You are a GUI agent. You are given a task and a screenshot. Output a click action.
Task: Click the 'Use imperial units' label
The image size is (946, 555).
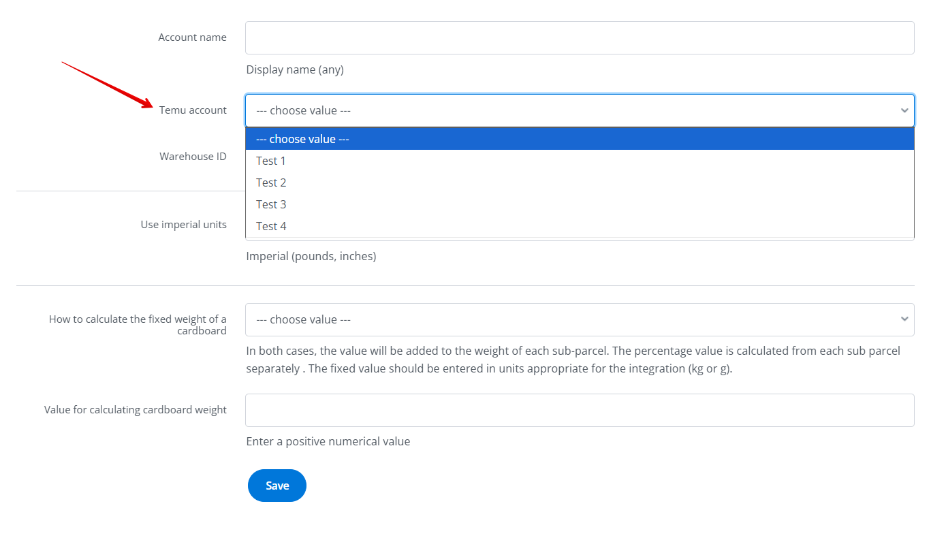pyautogui.click(x=183, y=225)
